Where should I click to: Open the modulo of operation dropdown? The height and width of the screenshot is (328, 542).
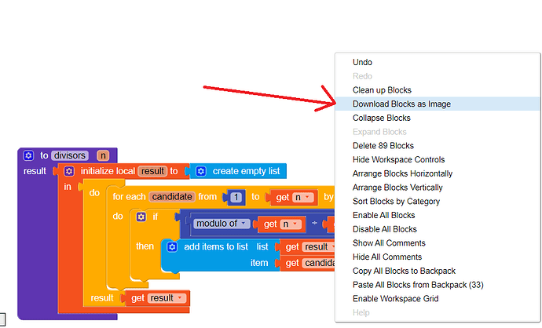pos(244,224)
